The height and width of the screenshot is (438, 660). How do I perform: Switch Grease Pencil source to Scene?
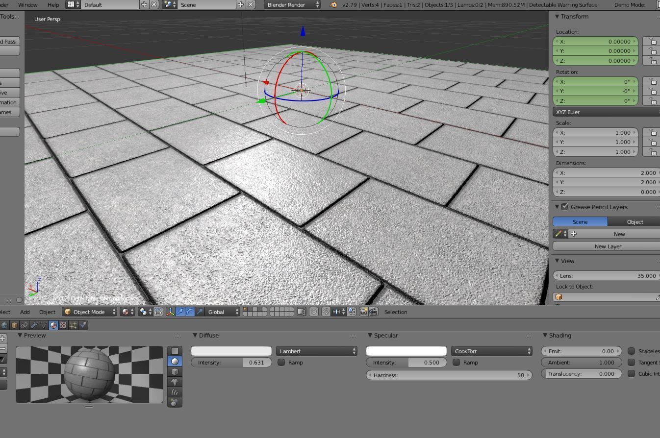pos(580,222)
